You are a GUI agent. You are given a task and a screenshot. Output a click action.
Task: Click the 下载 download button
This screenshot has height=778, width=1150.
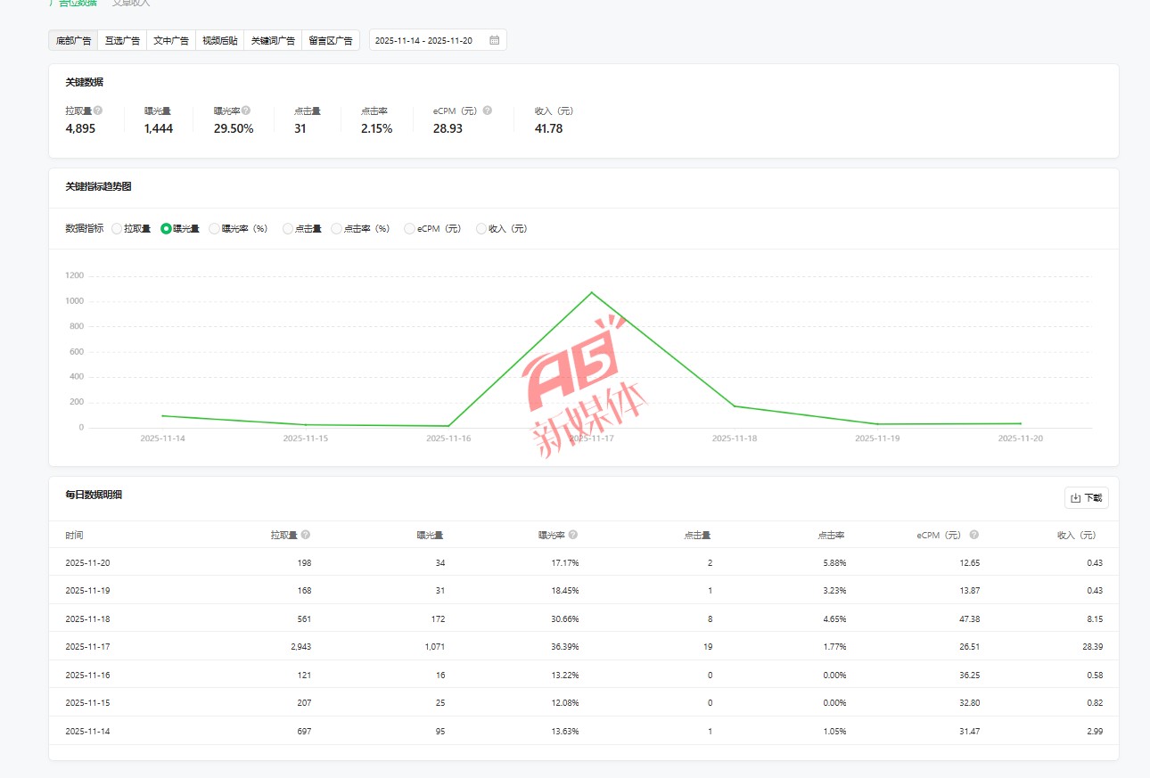(1086, 498)
